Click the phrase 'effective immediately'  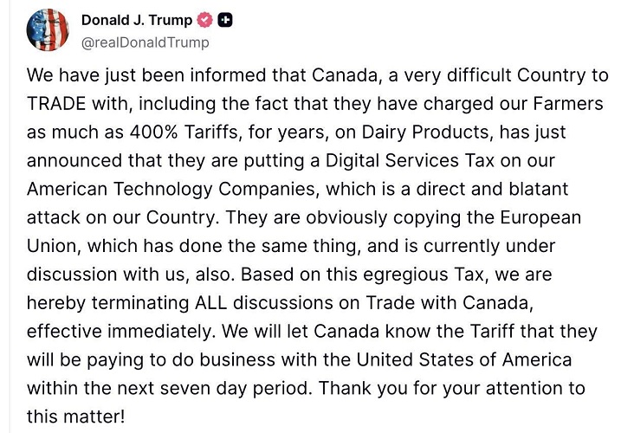(x=120, y=331)
